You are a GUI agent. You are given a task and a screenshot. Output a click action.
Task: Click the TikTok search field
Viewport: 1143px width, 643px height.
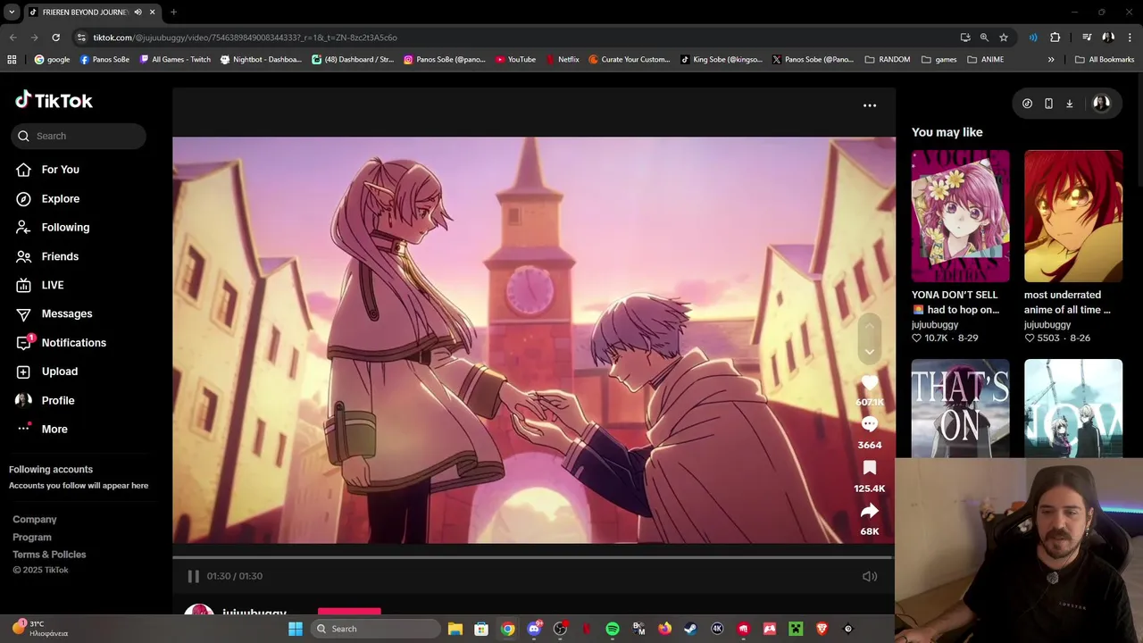point(79,136)
